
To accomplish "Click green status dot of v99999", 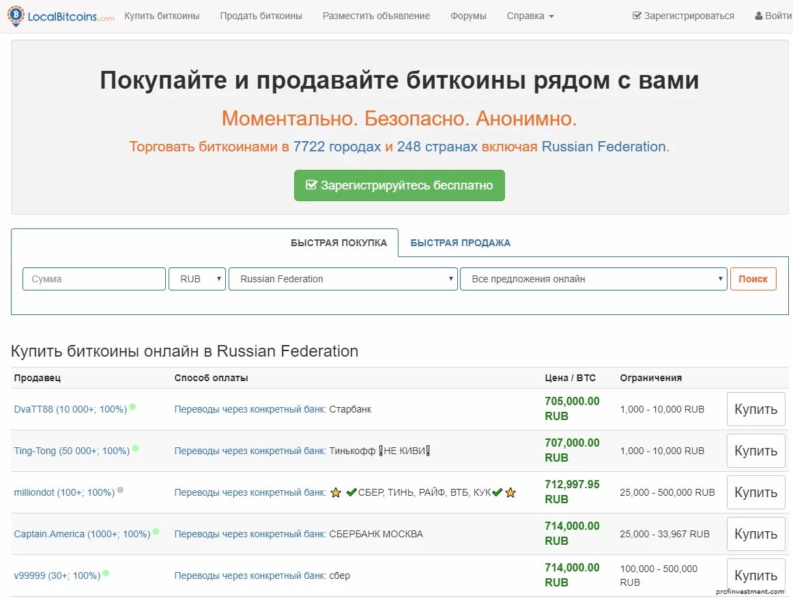I will (x=106, y=573).
